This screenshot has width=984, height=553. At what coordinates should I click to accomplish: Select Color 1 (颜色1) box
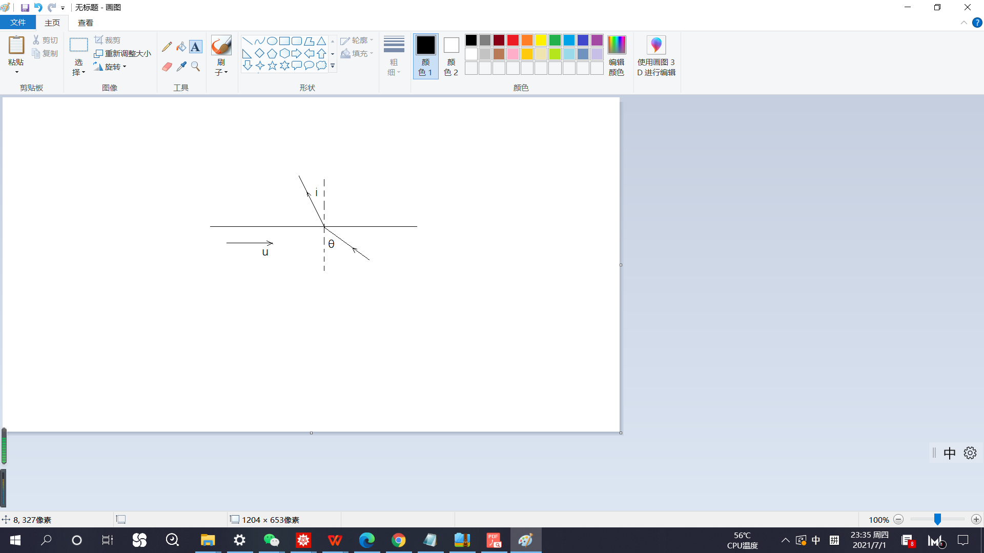[x=425, y=56]
